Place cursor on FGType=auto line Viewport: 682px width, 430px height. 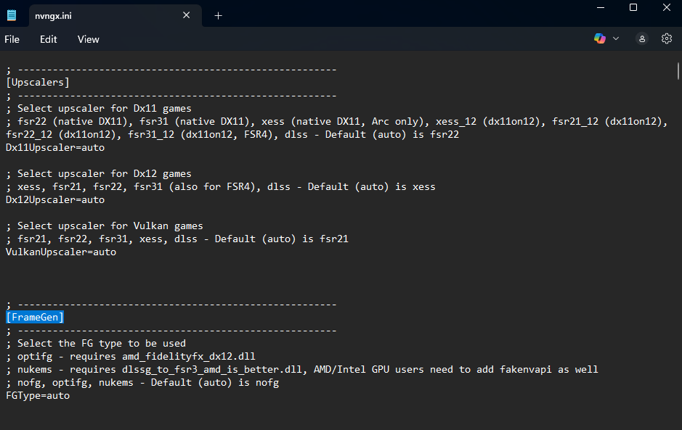38,396
